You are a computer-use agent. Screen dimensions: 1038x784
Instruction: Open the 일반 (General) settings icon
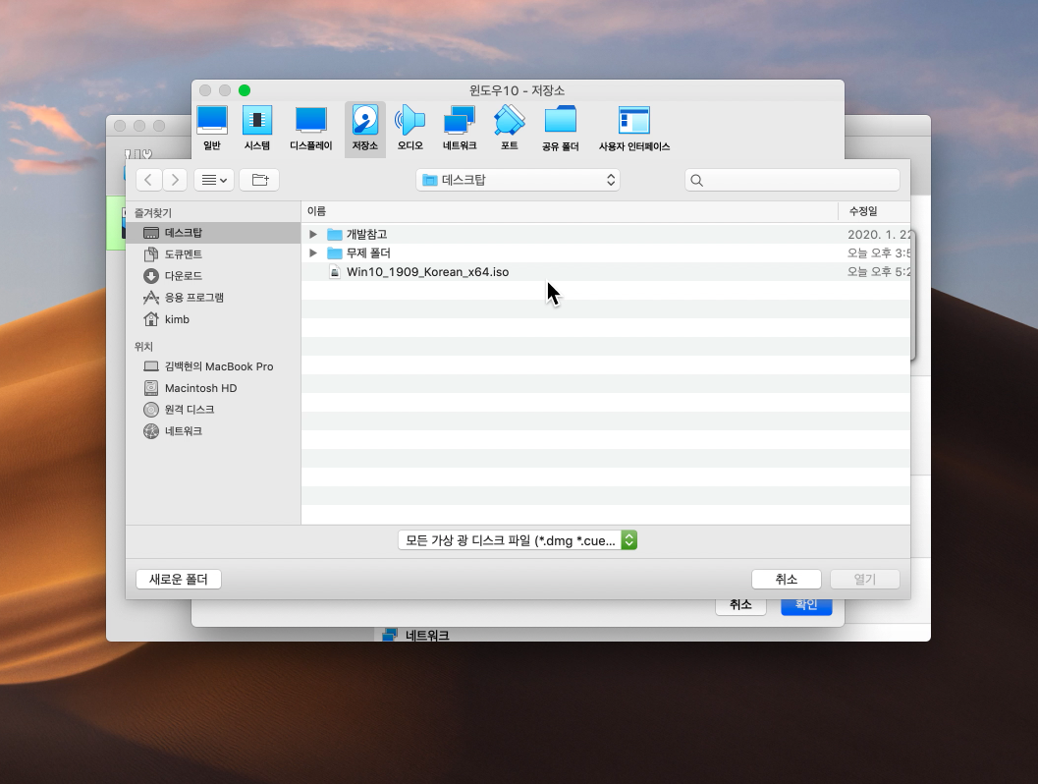[x=212, y=129]
